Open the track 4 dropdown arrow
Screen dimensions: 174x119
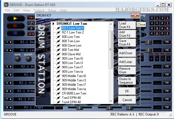(x=11, y=75)
